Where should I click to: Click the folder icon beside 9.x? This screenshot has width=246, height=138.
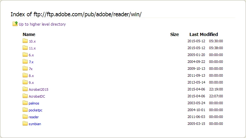click(25, 82)
